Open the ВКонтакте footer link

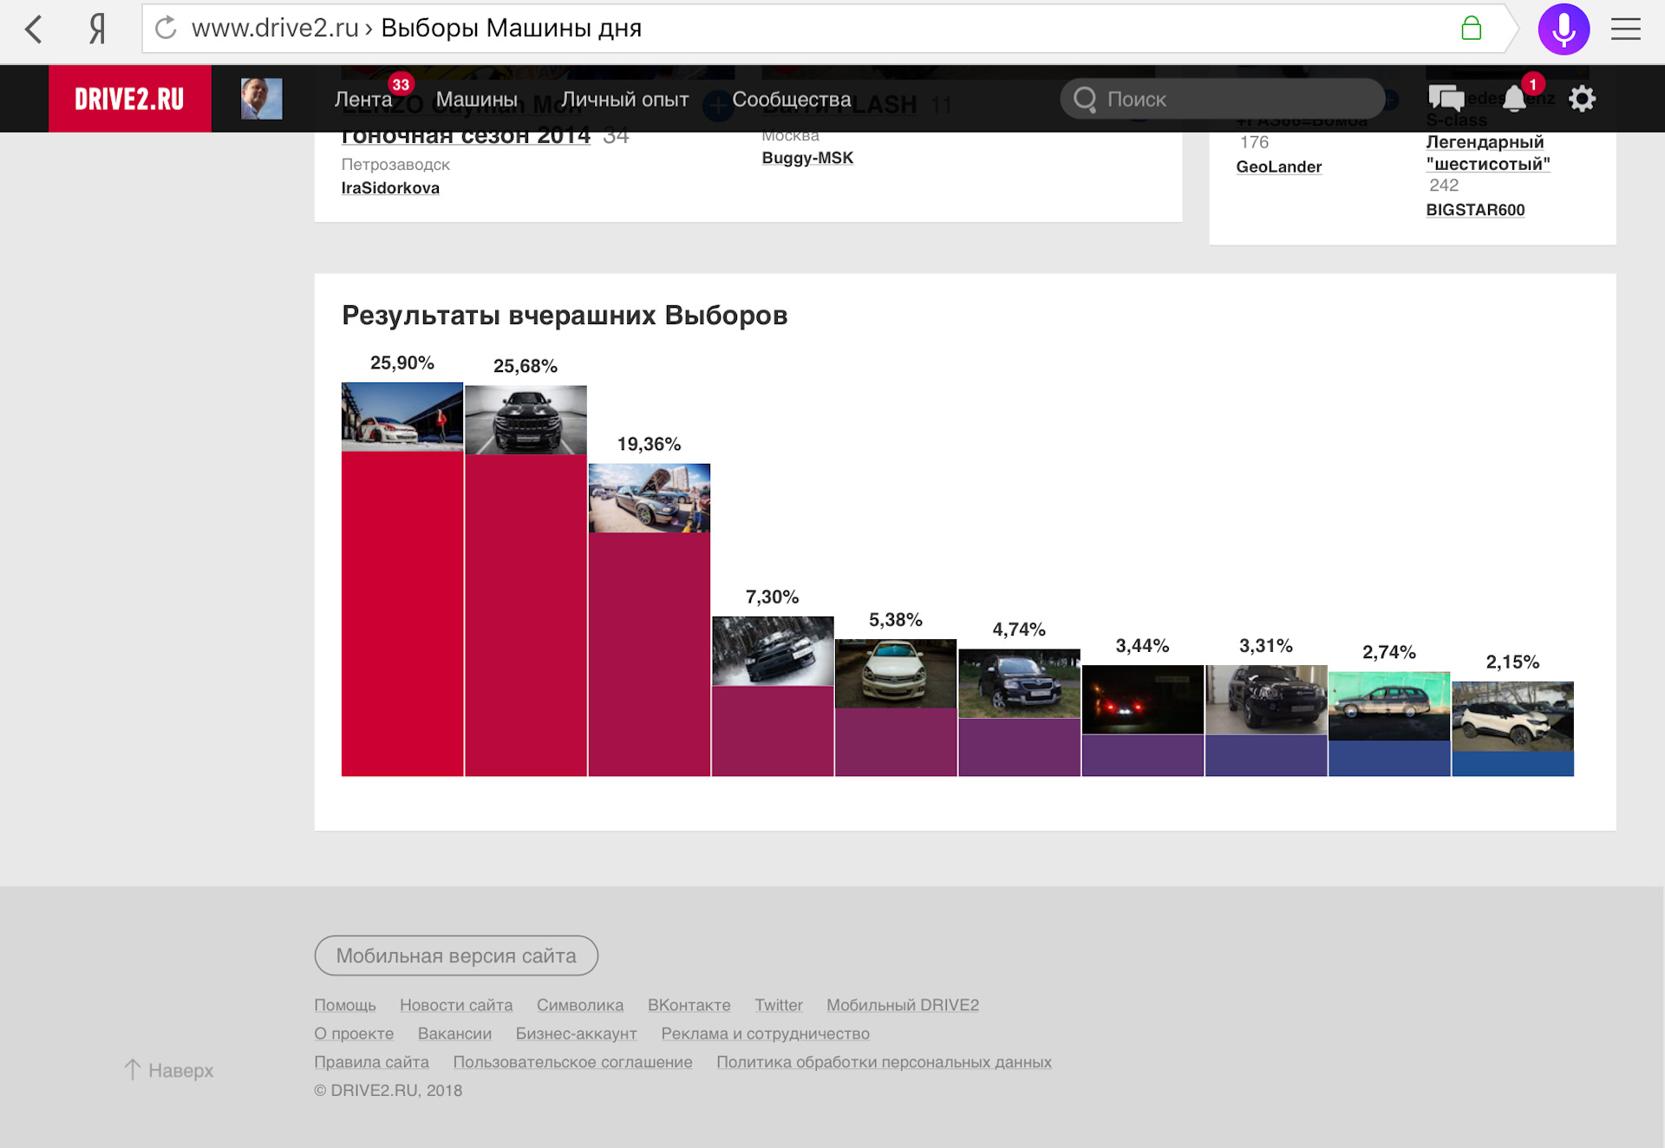point(689,1005)
